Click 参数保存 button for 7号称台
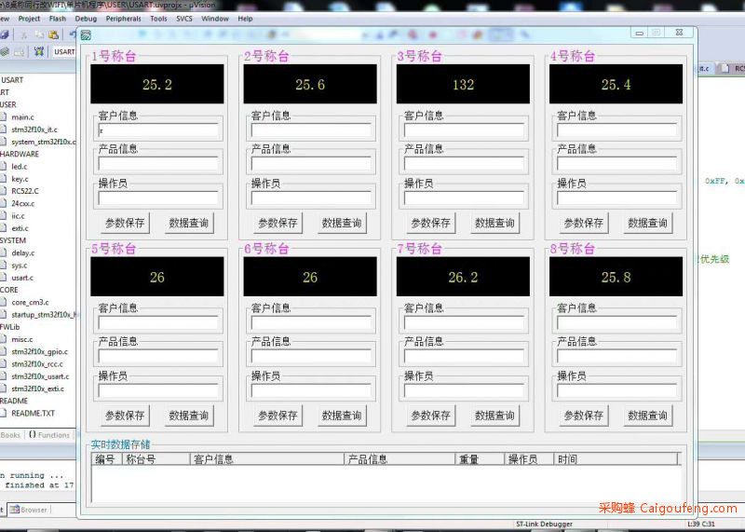 (431, 416)
